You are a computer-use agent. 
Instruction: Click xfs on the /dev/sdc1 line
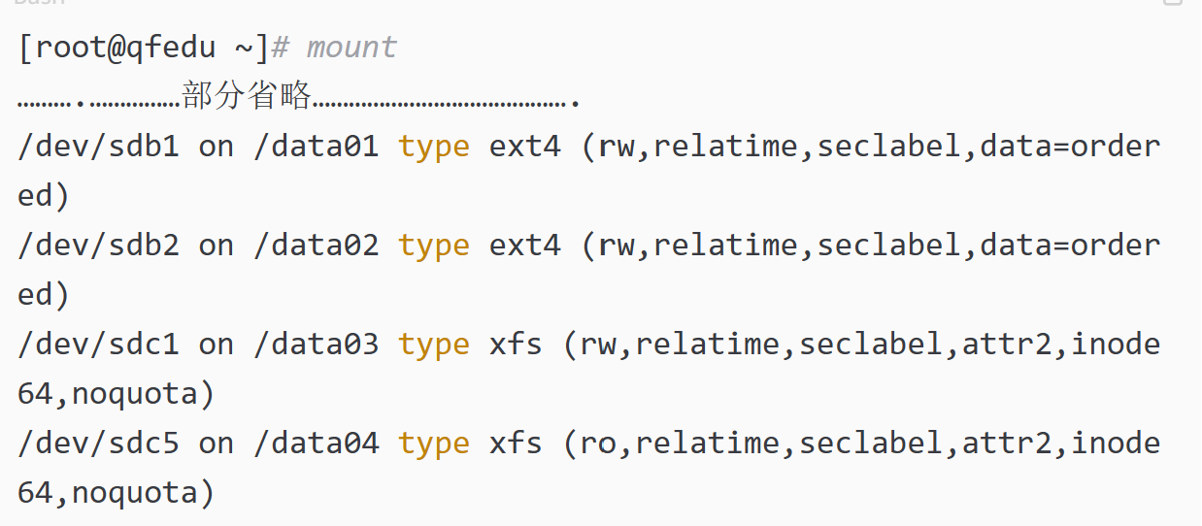coord(516,345)
